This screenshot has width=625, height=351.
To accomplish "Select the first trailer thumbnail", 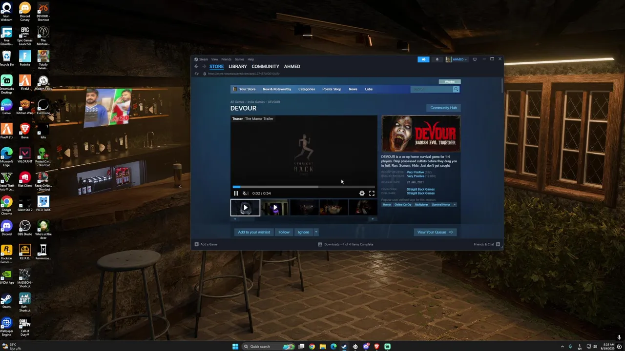I will click(x=245, y=208).
